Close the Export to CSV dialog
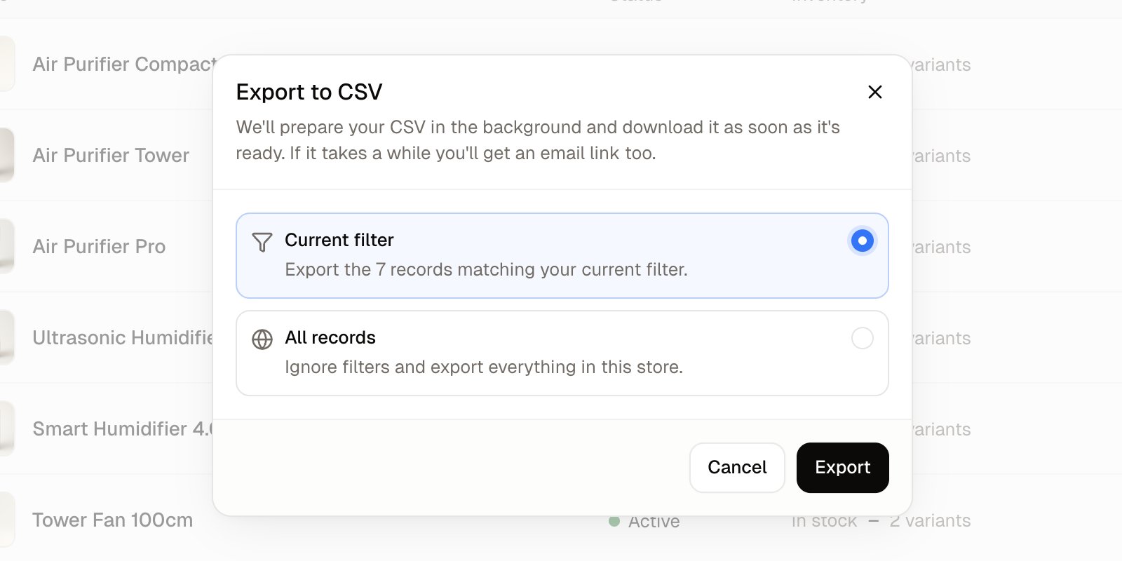 (874, 92)
